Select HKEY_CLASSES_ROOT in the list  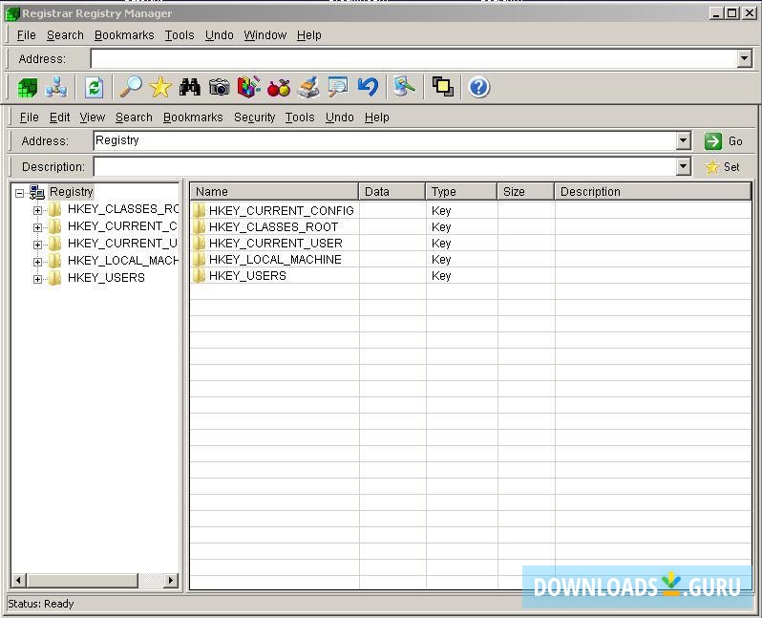tap(273, 227)
